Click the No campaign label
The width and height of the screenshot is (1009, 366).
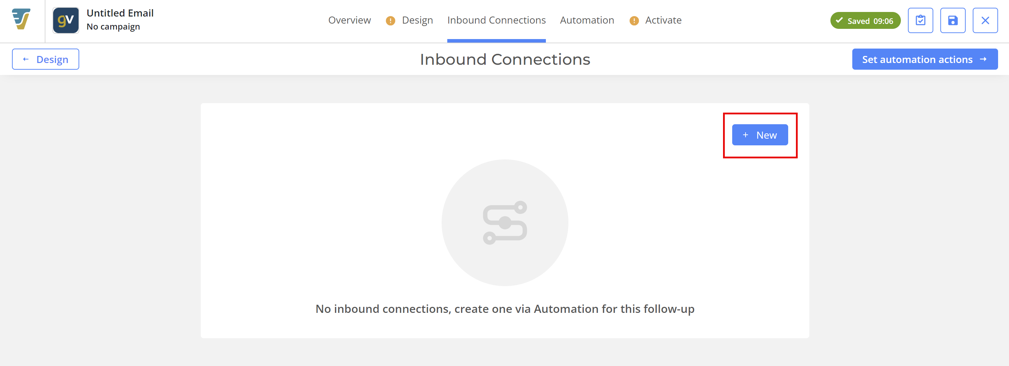(x=113, y=27)
